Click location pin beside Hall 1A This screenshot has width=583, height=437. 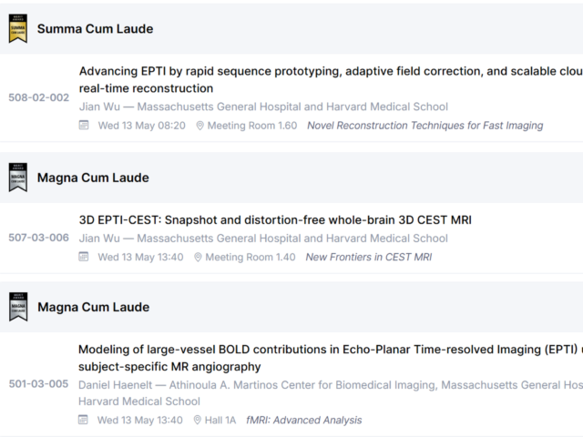pyautogui.click(x=198, y=421)
